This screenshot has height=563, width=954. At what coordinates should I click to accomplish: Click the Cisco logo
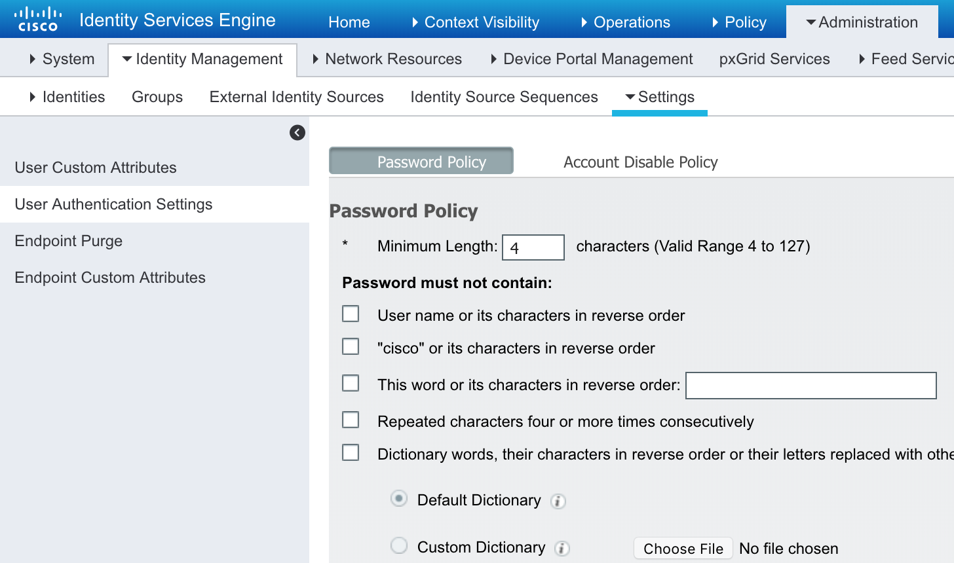(38, 20)
